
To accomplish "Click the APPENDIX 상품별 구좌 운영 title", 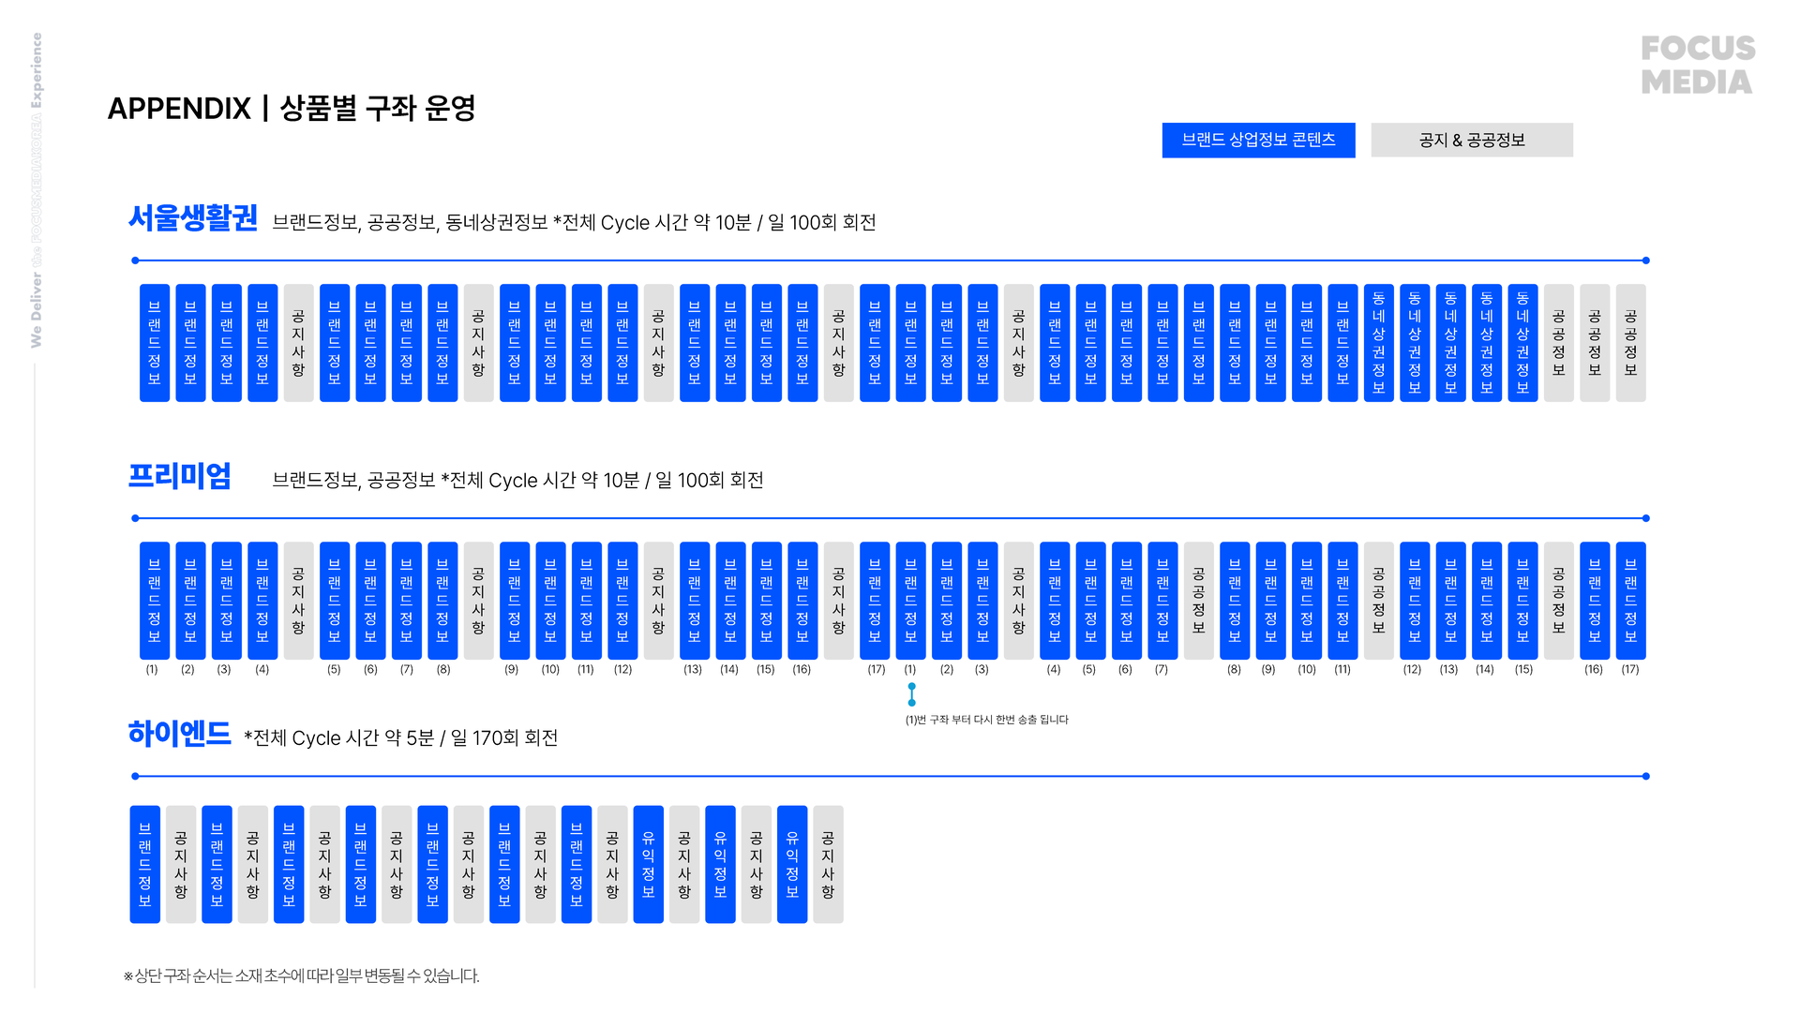I will pos(292,109).
